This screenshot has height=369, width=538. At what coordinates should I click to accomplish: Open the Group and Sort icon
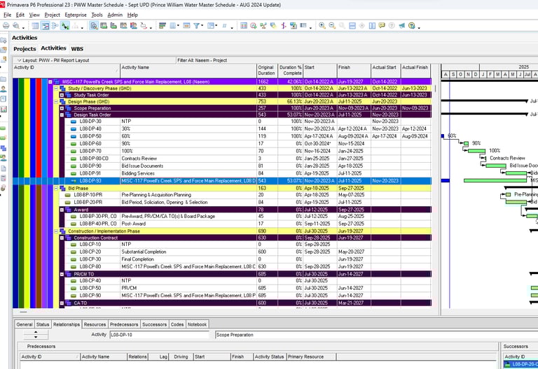tap(211, 26)
